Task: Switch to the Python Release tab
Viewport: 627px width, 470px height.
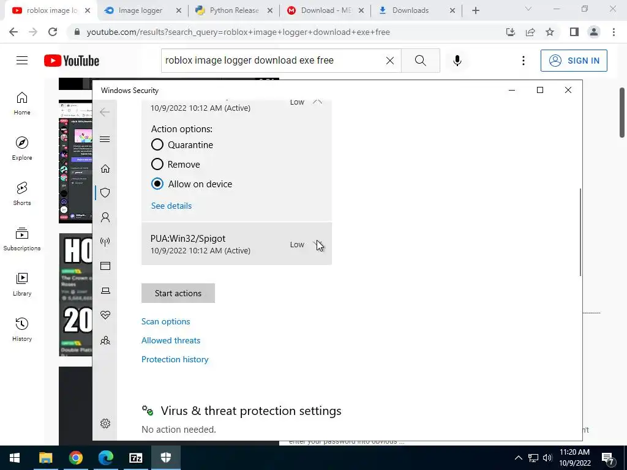Action: (x=234, y=10)
